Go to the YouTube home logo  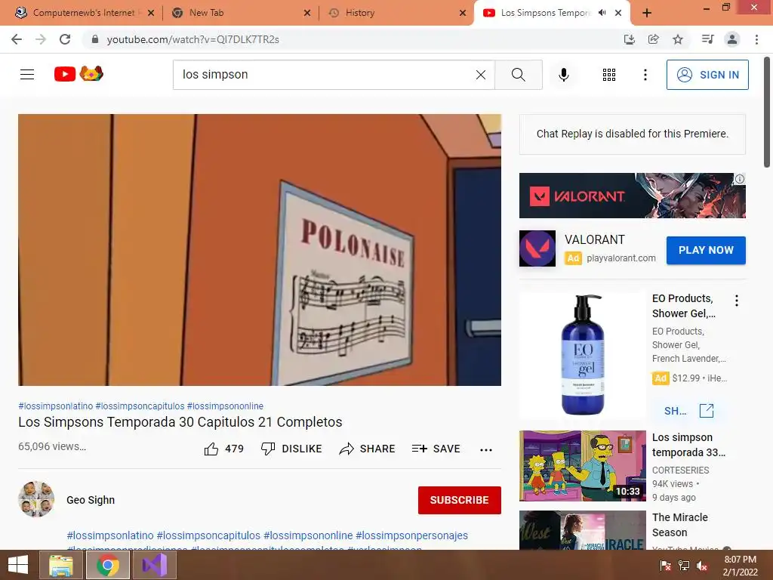[79, 74]
